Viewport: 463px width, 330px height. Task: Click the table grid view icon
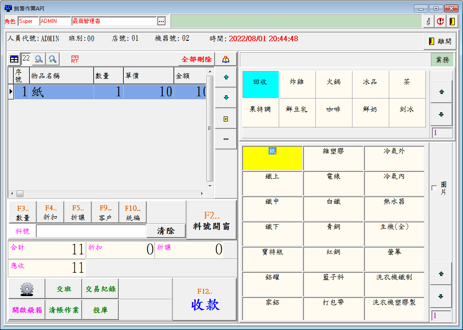point(14,59)
